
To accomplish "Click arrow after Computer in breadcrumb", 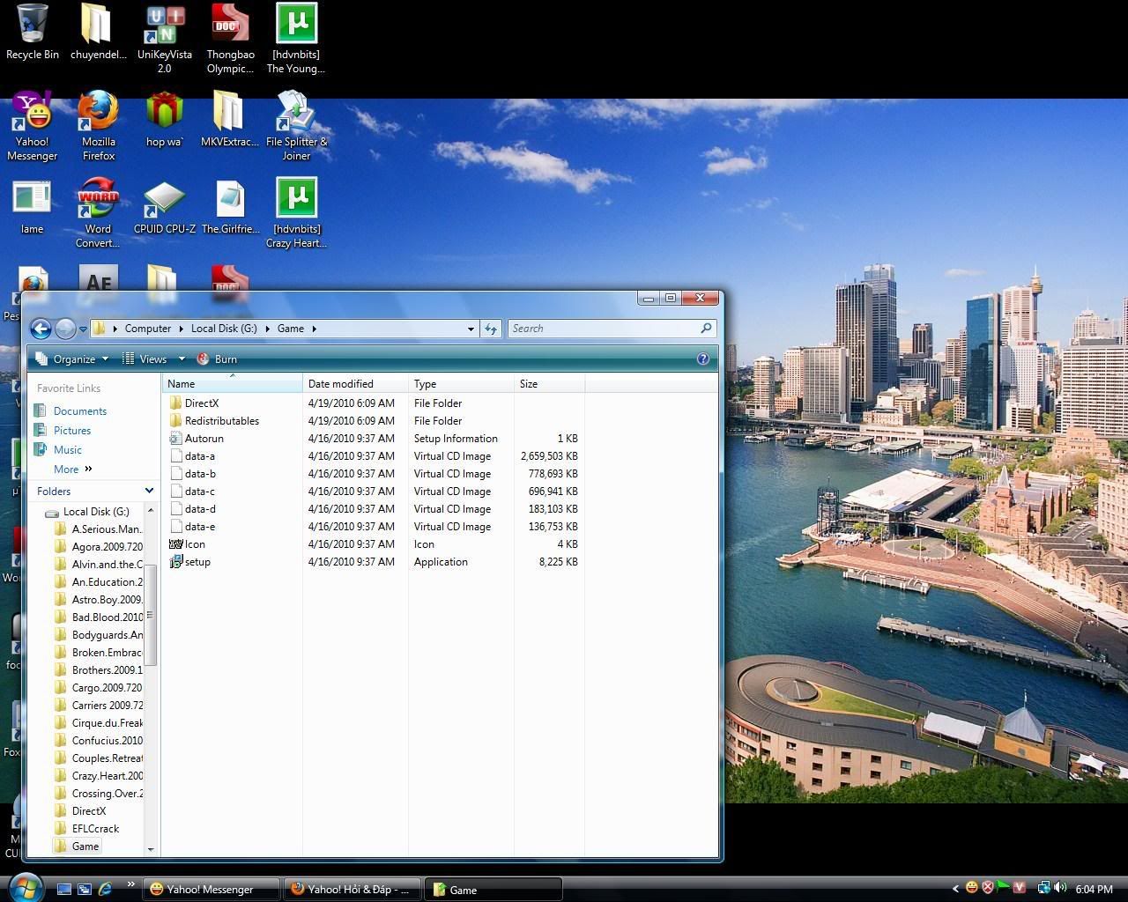I will point(182,329).
